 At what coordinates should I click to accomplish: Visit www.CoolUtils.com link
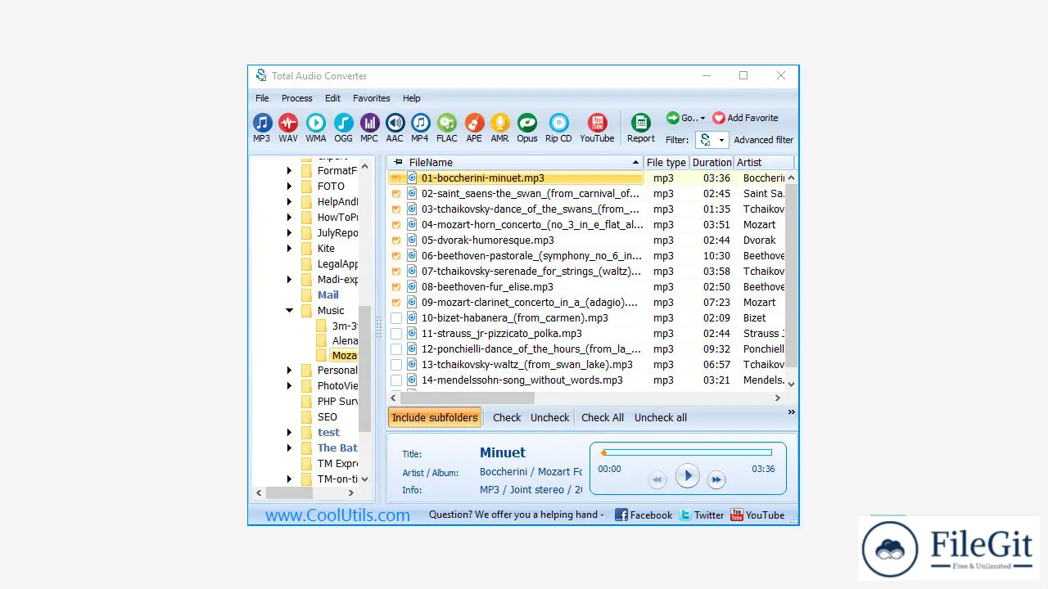337,515
